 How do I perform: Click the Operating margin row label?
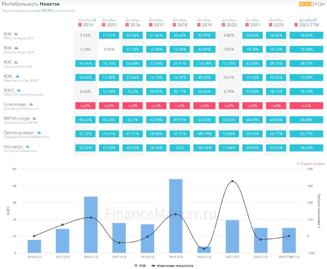click(19, 133)
